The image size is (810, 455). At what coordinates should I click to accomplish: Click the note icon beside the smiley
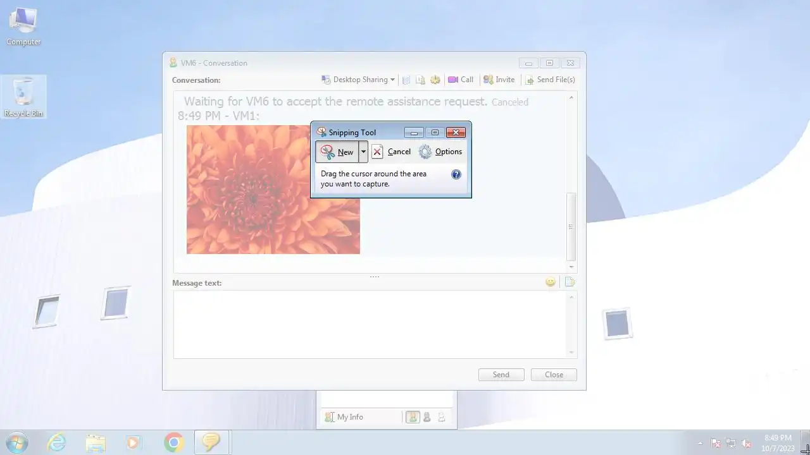click(x=570, y=282)
